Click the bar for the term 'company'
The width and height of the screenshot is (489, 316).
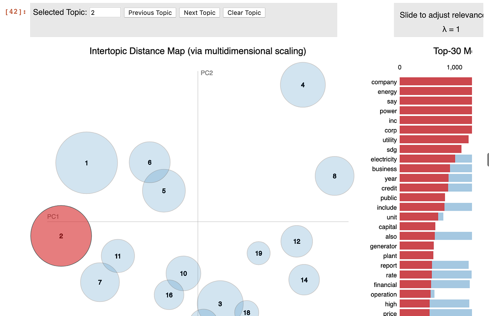pyautogui.click(x=436, y=81)
